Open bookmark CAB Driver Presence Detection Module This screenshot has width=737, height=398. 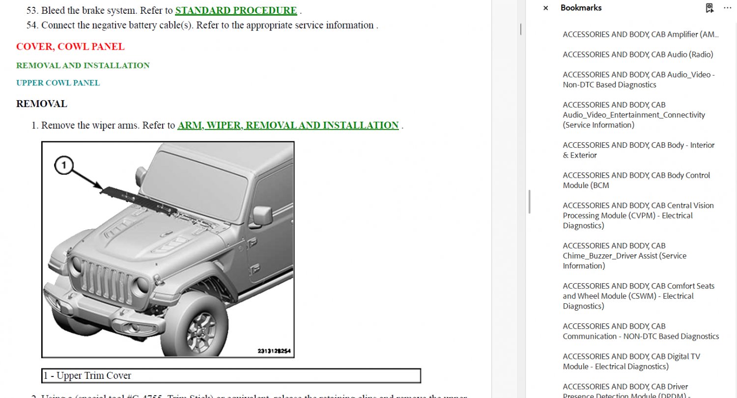coord(625,391)
